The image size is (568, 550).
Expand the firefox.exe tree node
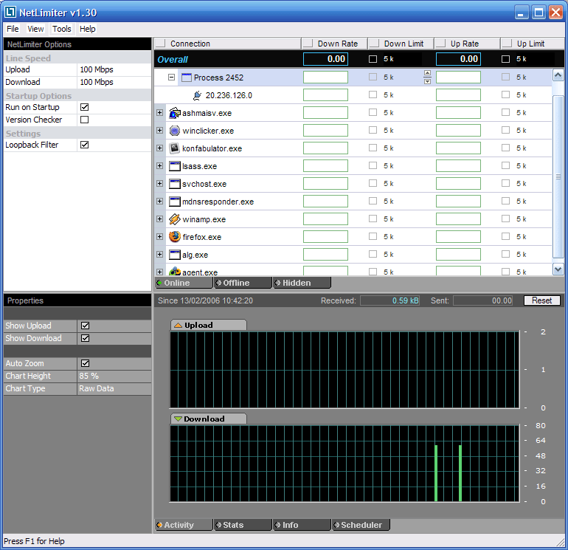160,236
